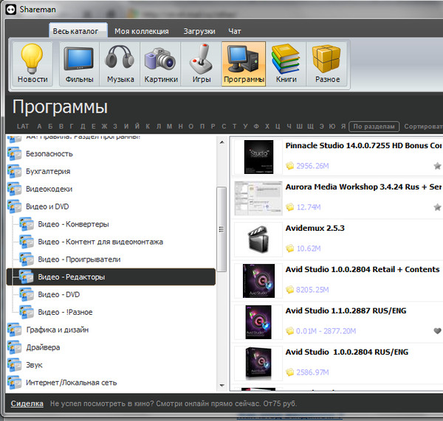The height and width of the screenshot is (421, 443).
Task: Open Avidemux 2.5.3 clapperboard thumbnail
Action: [258, 240]
